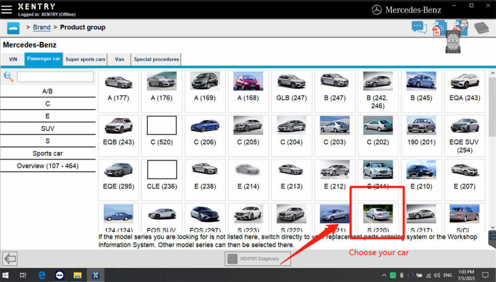The height and width of the screenshot is (282, 496).
Task: Choose the S (220) model thumbnail
Action: point(377,218)
